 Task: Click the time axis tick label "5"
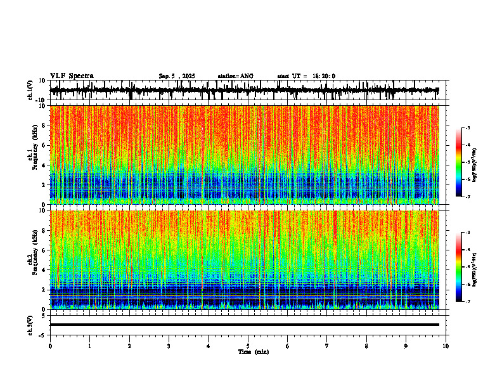pyautogui.click(x=248, y=346)
